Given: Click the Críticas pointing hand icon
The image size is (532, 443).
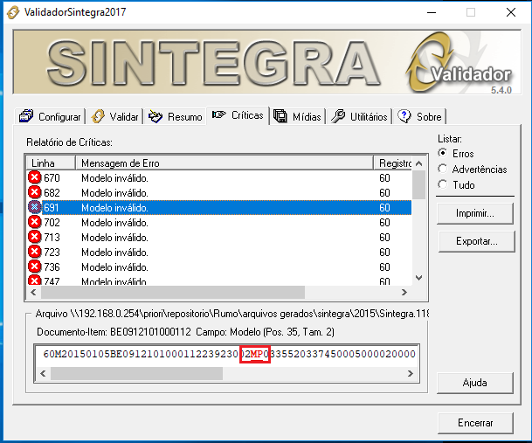Looking at the screenshot, I should click(x=219, y=114).
